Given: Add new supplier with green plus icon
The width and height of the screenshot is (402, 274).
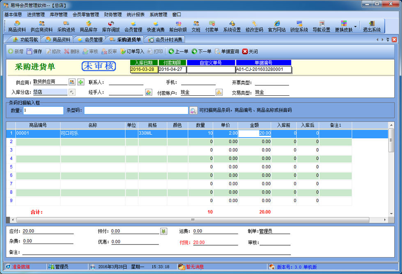Looking at the screenshot, I should (80, 82).
